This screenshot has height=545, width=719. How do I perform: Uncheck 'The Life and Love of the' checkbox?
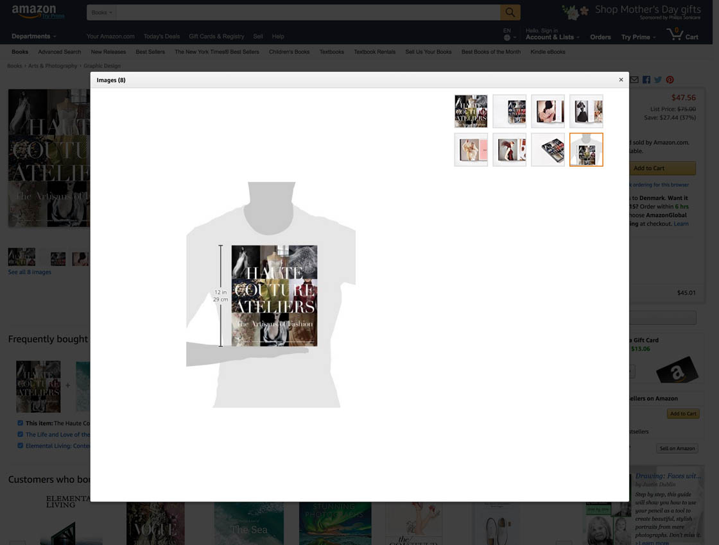coord(21,434)
